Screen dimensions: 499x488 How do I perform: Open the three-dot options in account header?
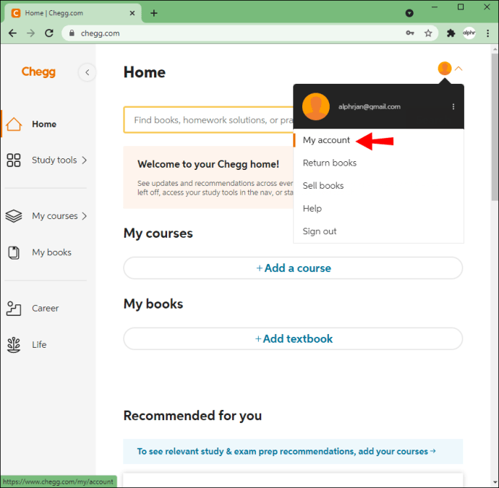(453, 106)
